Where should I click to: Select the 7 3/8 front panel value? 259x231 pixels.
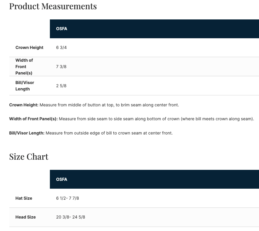pyautogui.click(x=61, y=67)
